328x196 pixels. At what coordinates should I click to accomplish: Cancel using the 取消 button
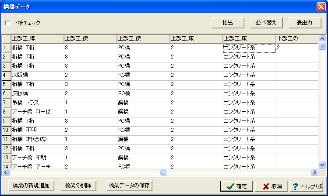pos(272,186)
